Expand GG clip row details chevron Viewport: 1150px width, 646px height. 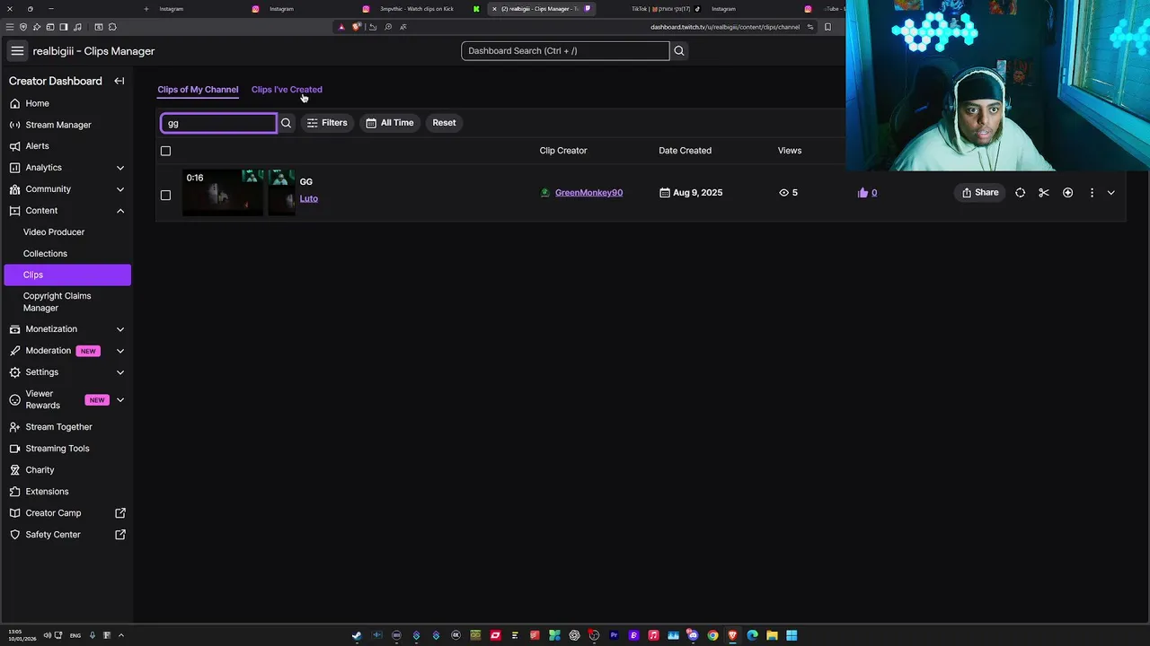pyautogui.click(x=1111, y=193)
